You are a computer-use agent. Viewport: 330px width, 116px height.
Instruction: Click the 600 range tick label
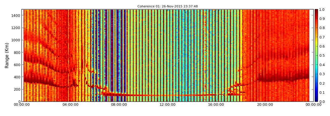(17, 65)
